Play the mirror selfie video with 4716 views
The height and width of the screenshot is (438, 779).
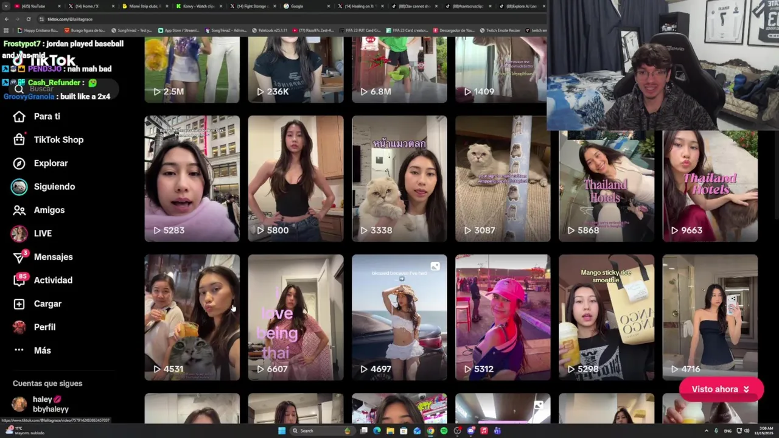pos(710,318)
